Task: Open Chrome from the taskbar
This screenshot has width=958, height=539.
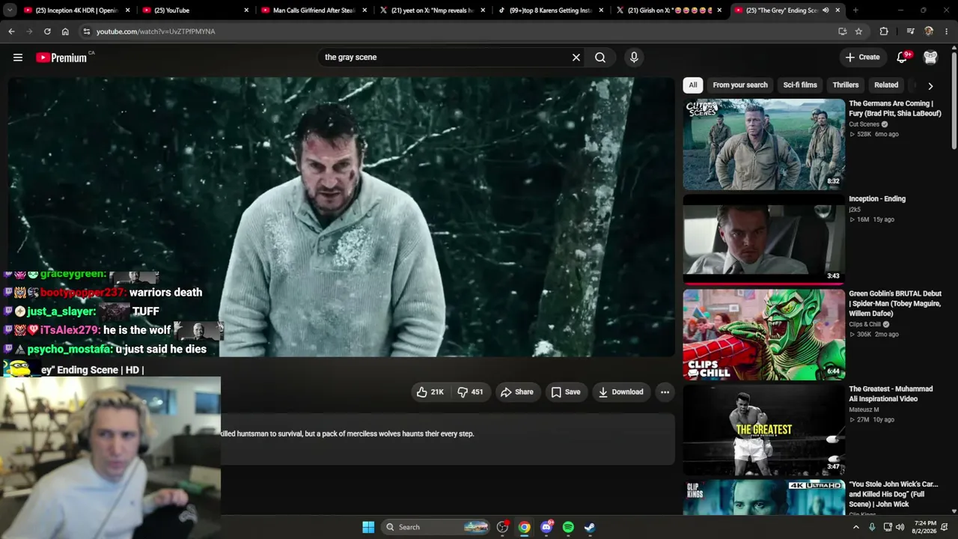Action: pos(525,527)
